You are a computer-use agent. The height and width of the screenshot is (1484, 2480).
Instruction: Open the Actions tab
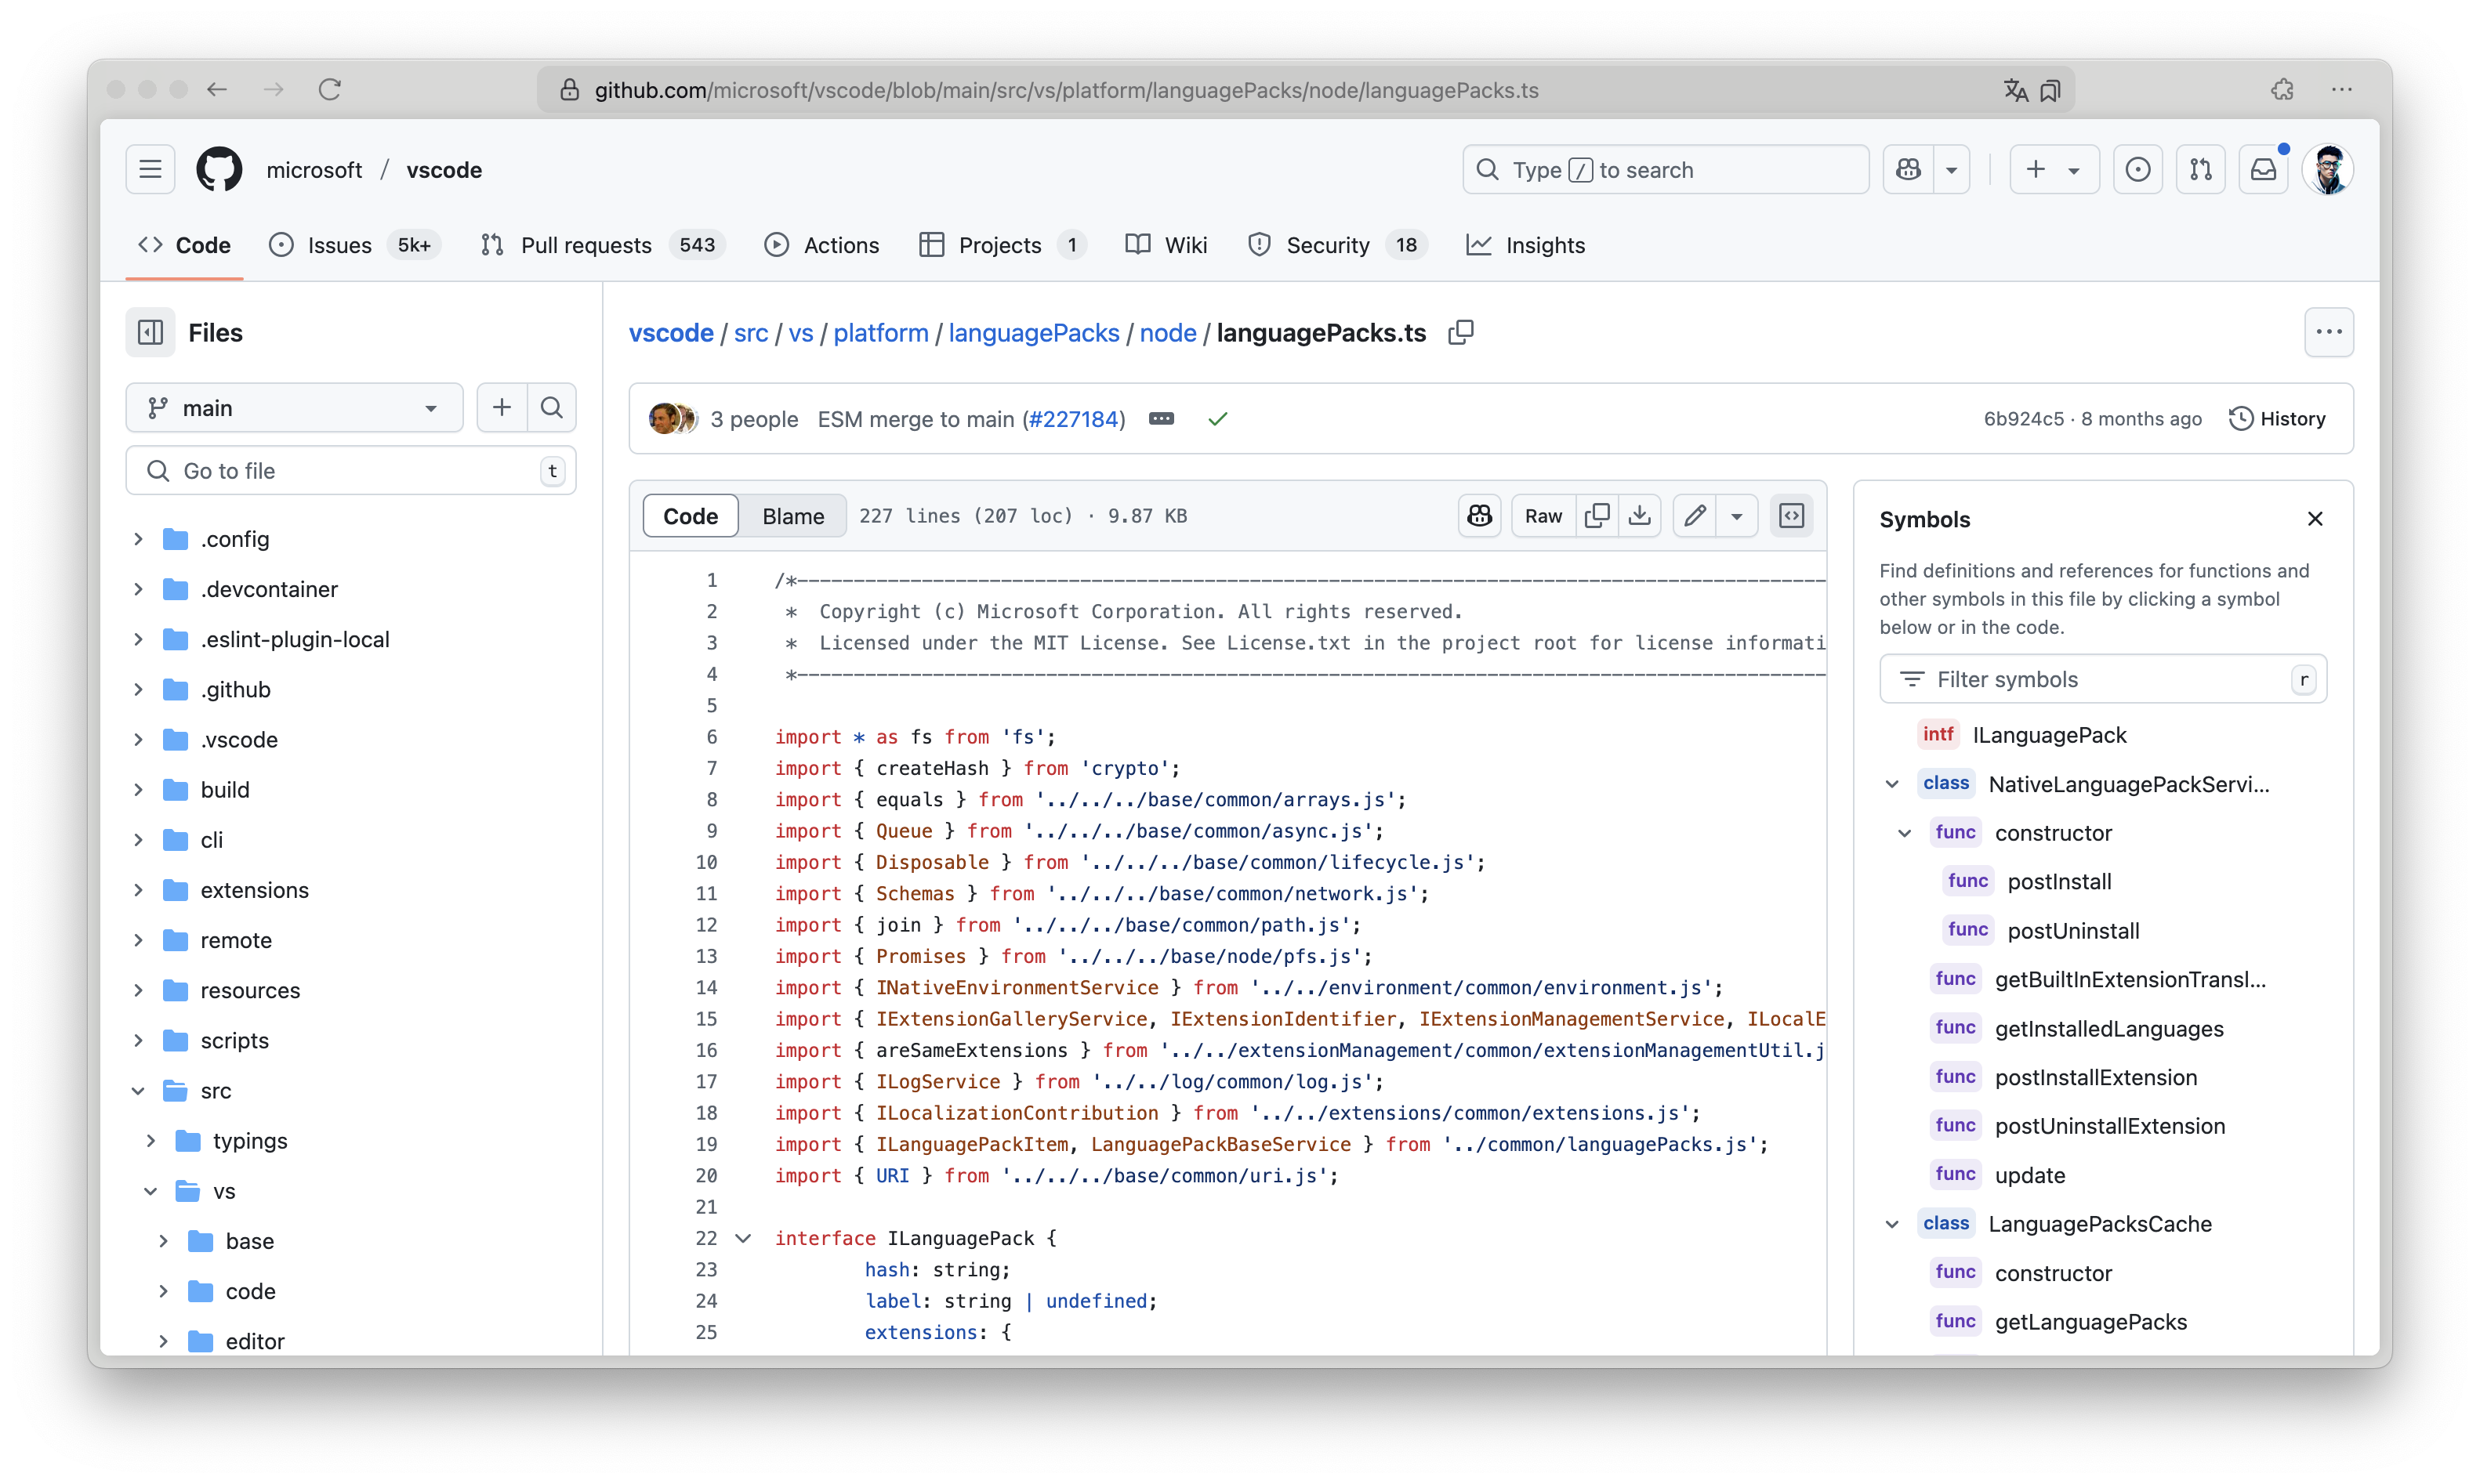(x=822, y=245)
